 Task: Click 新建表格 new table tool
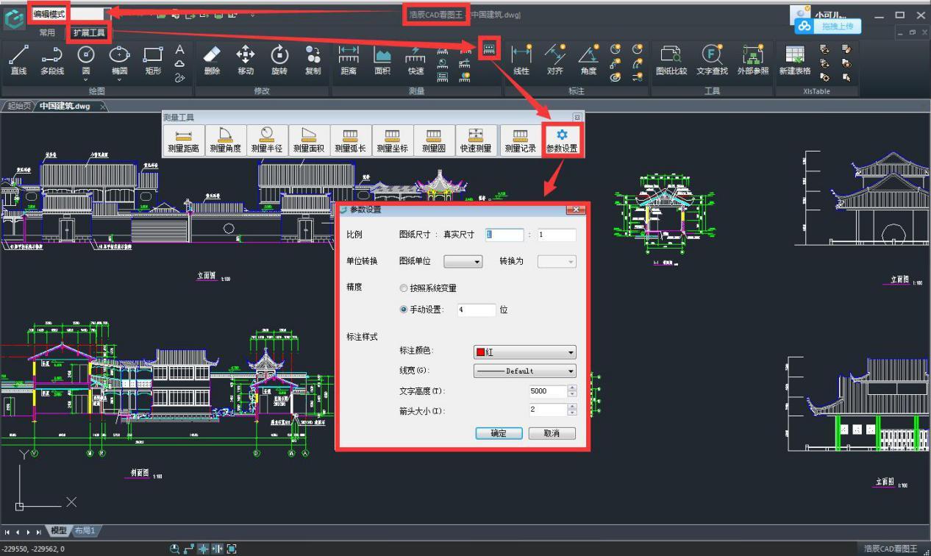pos(794,60)
